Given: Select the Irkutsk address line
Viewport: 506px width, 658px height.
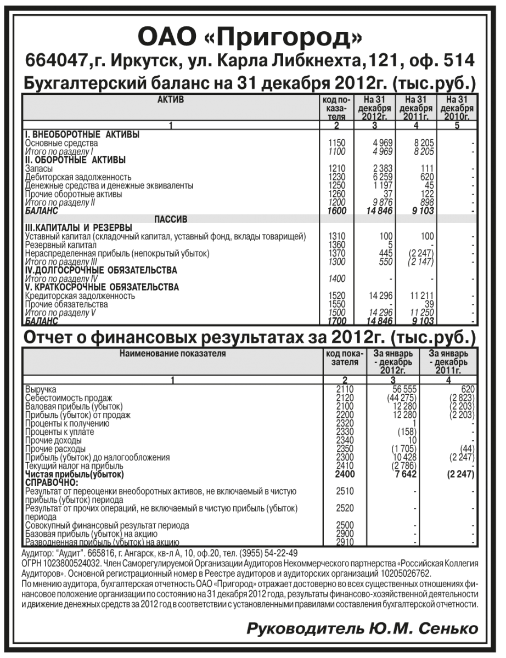Looking at the screenshot, I should click(x=250, y=61).
